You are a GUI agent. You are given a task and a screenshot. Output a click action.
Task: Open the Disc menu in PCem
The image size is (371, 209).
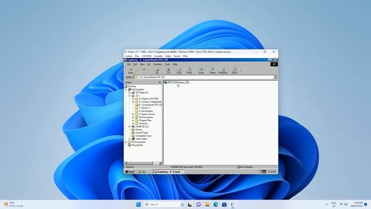coord(137,56)
